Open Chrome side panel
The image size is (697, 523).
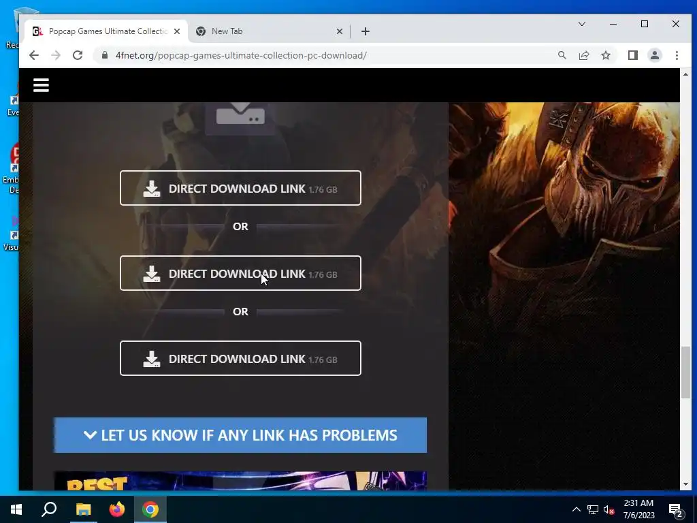coord(632,55)
